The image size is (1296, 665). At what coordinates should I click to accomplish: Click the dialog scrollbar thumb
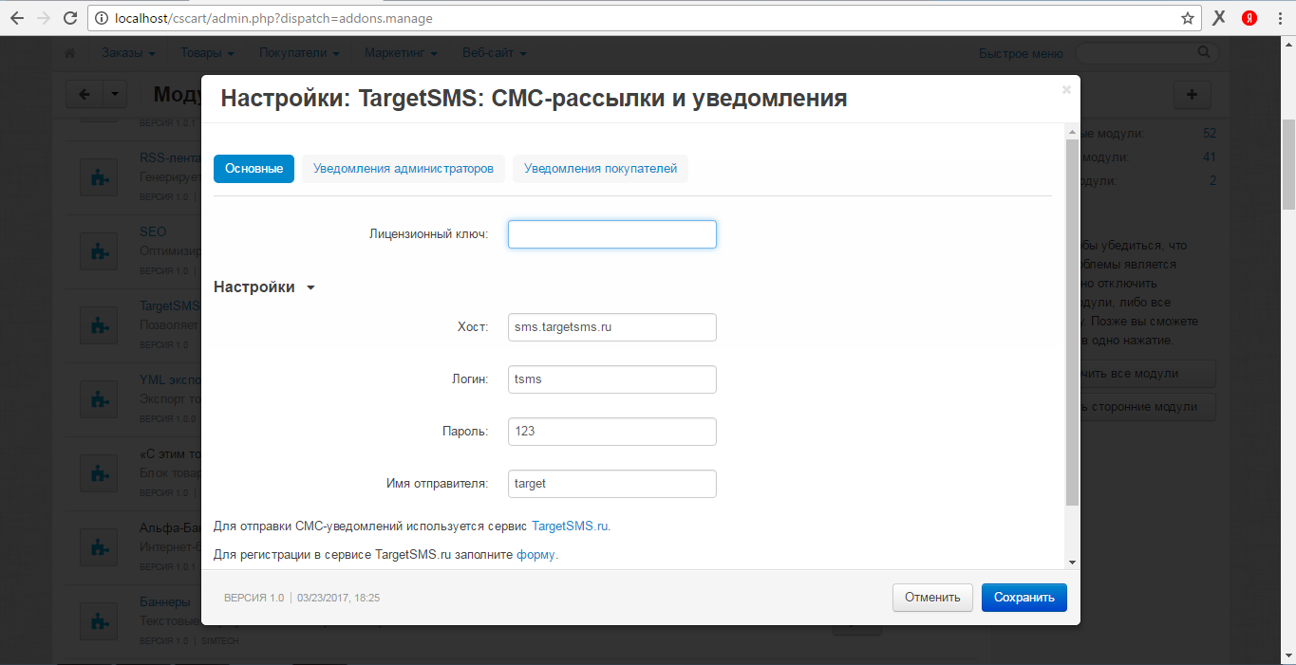1072,323
